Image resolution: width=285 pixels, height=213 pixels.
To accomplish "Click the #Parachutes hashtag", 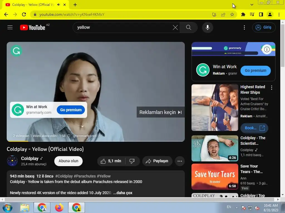I will (x=85, y=176).
